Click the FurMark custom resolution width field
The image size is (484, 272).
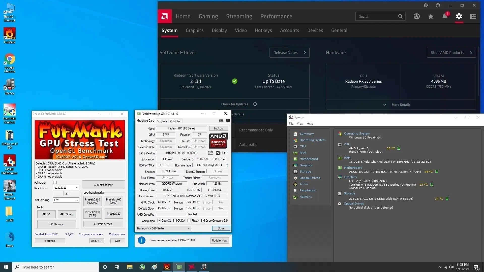58,194
